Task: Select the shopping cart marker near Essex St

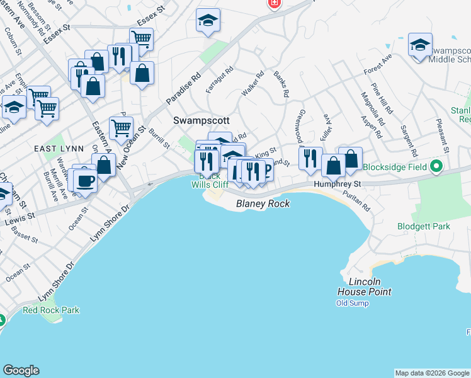Action: click(x=142, y=40)
